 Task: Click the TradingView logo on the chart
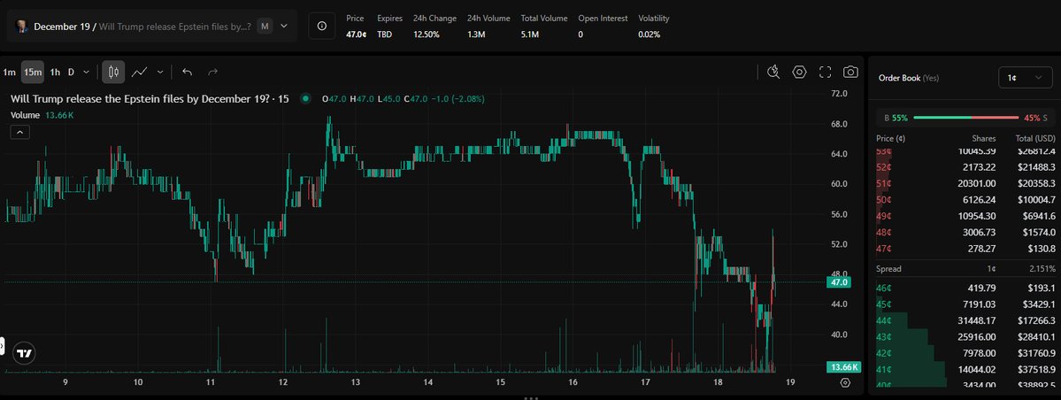(x=25, y=353)
